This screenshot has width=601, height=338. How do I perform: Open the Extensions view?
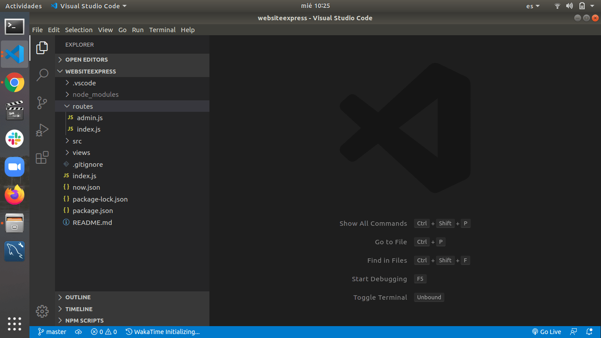pyautogui.click(x=42, y=158)
